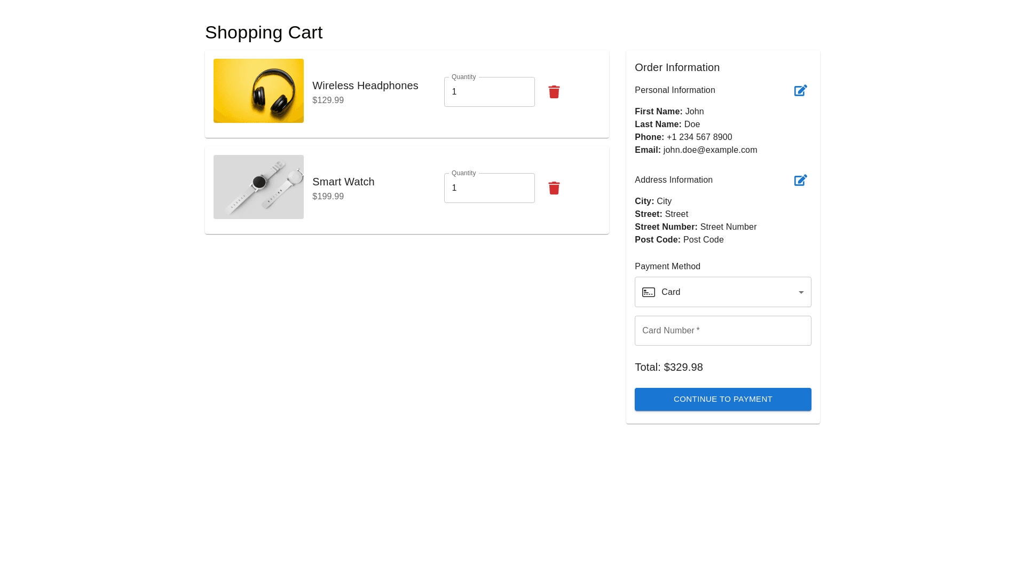The image size is (1025, 577).
Task: Edit Address Information pencil icon
Action: tap(800, 181)
